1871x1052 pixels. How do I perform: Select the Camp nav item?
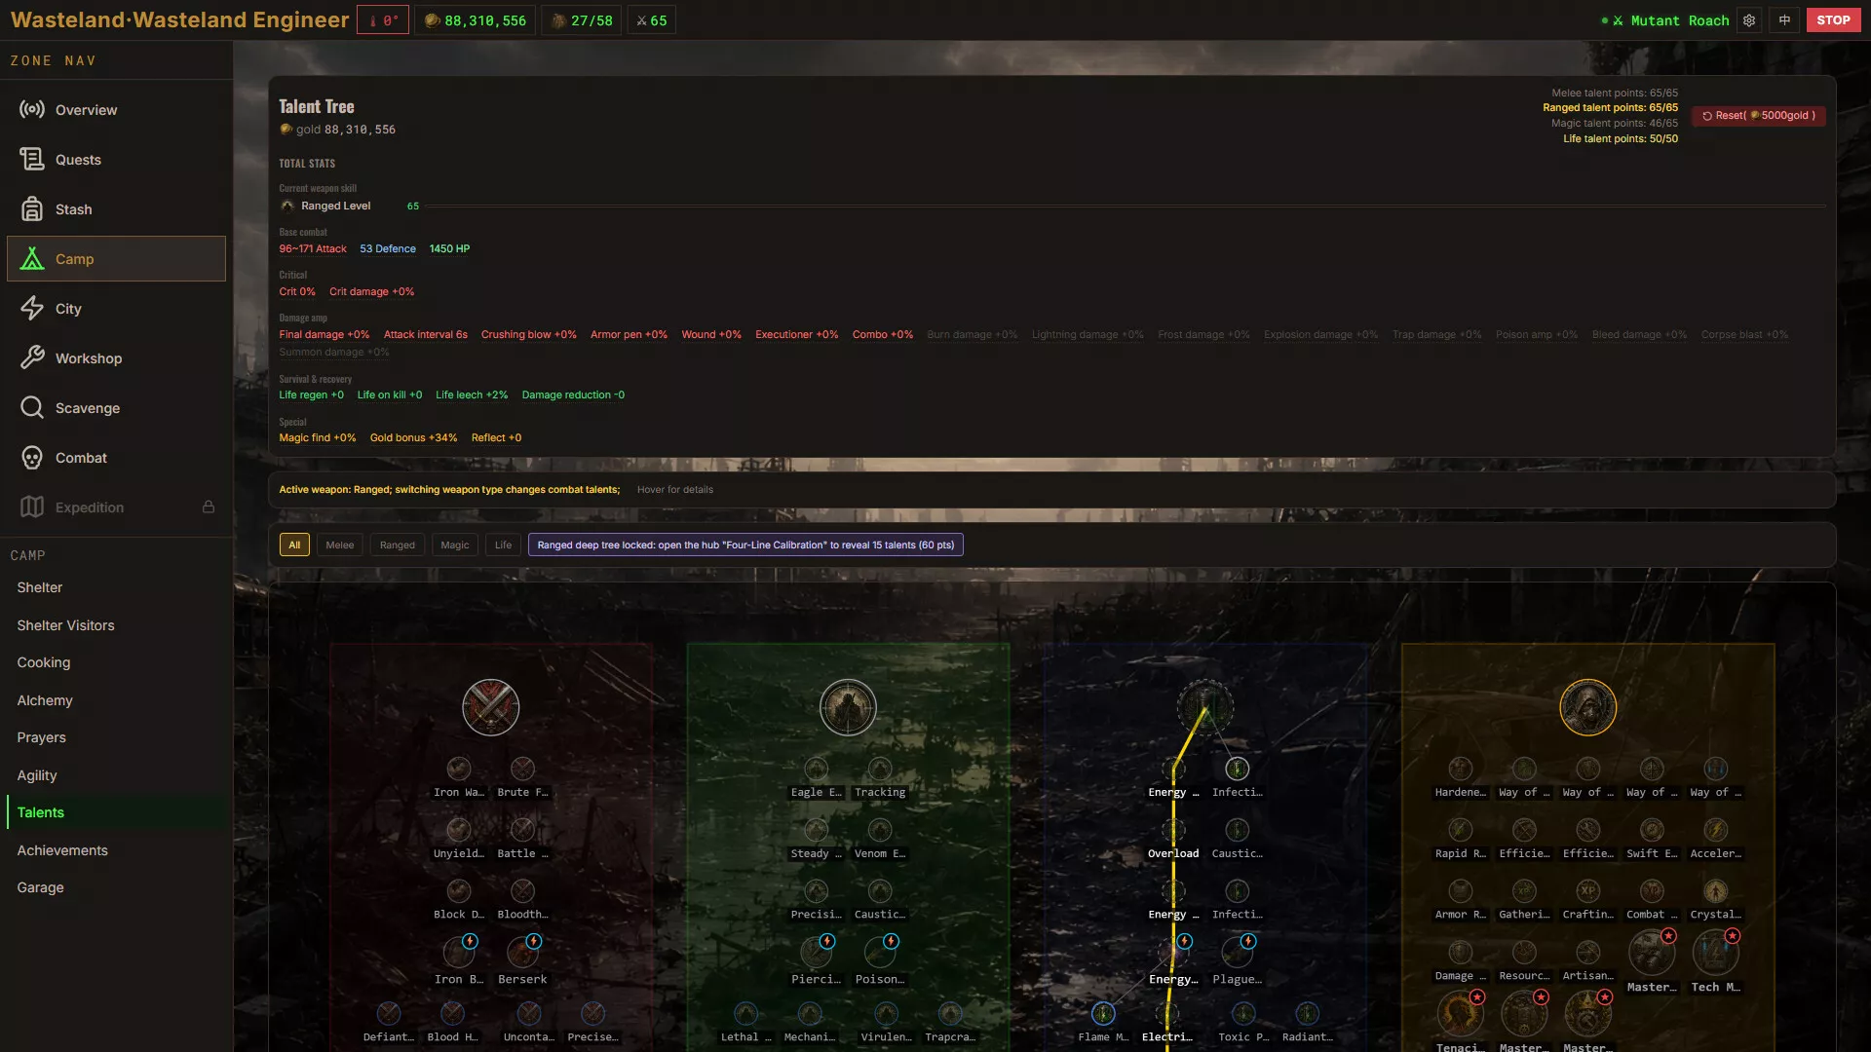point(116,259)
